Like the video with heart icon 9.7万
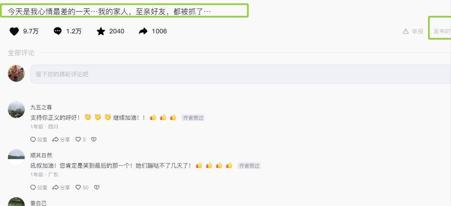Image resolution: width=451 pixels, height=206 pixels. pyautogui.click(x=14, y=31)
